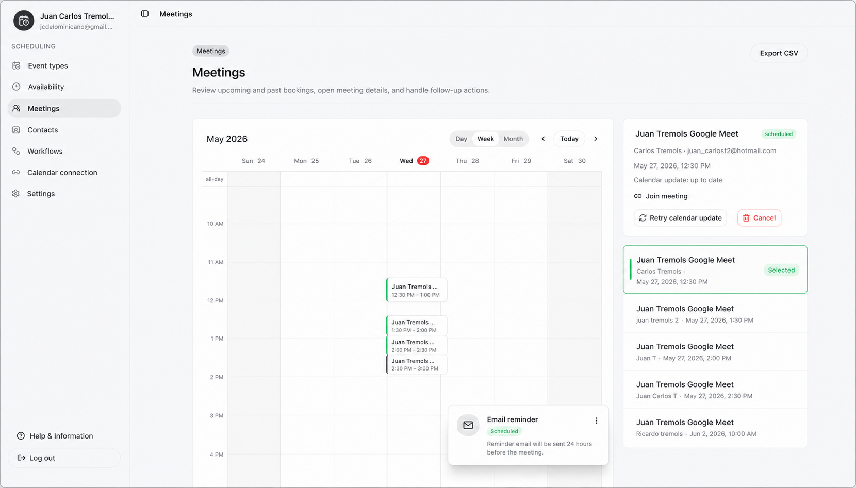The width and height of the screenshot is (856, 488).
Task: Click the account name Juan Carlos Tremol...
Action: [77, 16]
